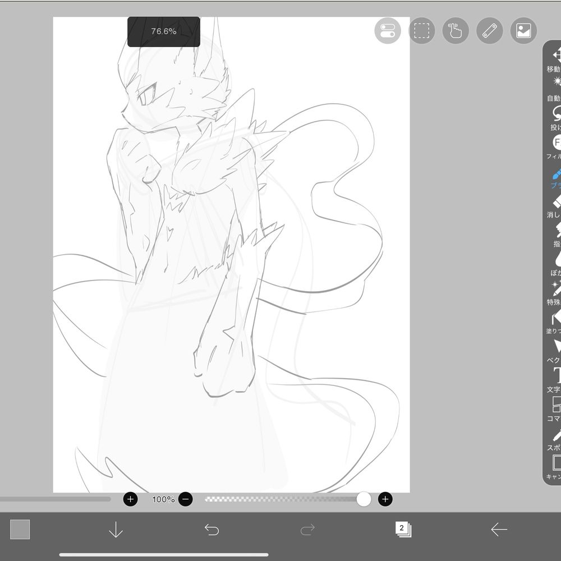Click the brush thickness slider track
Screen dimensions: 561x561
point(55,499)
